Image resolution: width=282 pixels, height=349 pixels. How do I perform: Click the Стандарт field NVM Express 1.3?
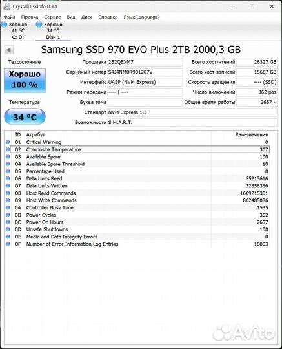192,112
